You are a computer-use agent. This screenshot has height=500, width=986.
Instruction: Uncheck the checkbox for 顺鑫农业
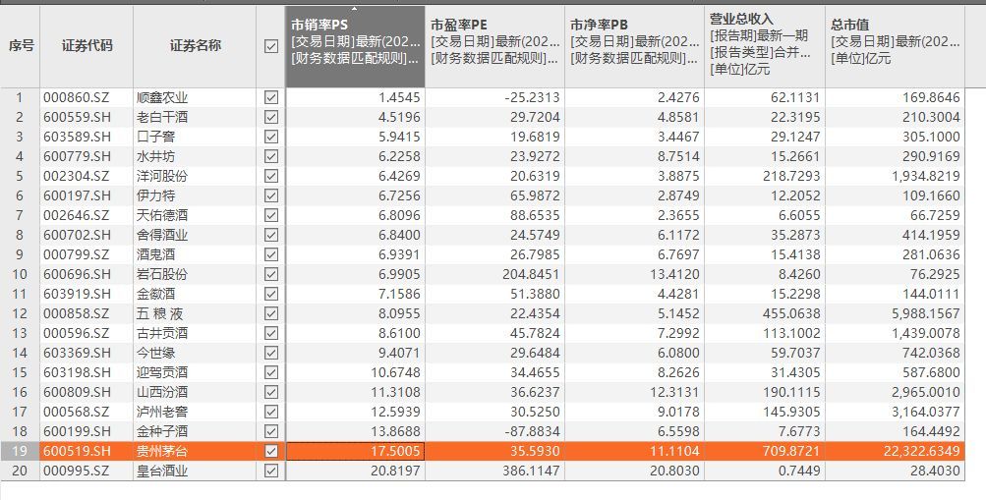click(271, 97)
